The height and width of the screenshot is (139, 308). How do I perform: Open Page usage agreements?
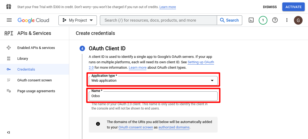36,91
